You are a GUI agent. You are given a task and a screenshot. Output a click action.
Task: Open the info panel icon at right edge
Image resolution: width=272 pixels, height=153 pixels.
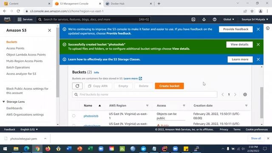coord(268,28)
